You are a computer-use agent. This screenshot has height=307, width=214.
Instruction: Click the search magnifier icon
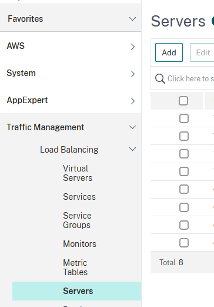160,79
